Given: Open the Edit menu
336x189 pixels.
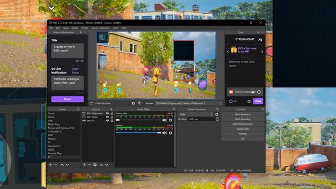Looking at the screenshot, I should tap(58, 28).
